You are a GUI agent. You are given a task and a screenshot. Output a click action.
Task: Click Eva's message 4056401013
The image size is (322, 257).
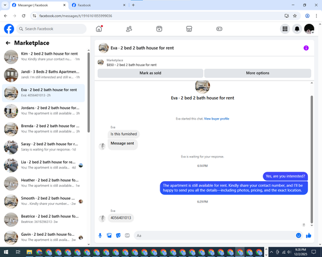pyautogui.click(x=120, y=218)
